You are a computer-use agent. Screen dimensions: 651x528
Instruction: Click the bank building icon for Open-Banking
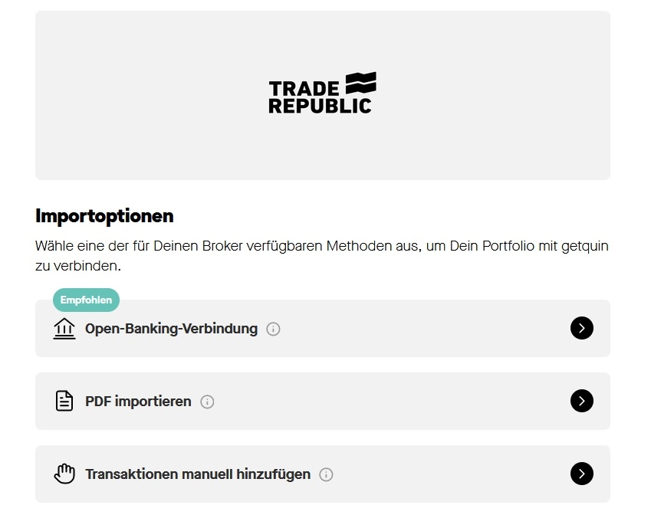64,329
